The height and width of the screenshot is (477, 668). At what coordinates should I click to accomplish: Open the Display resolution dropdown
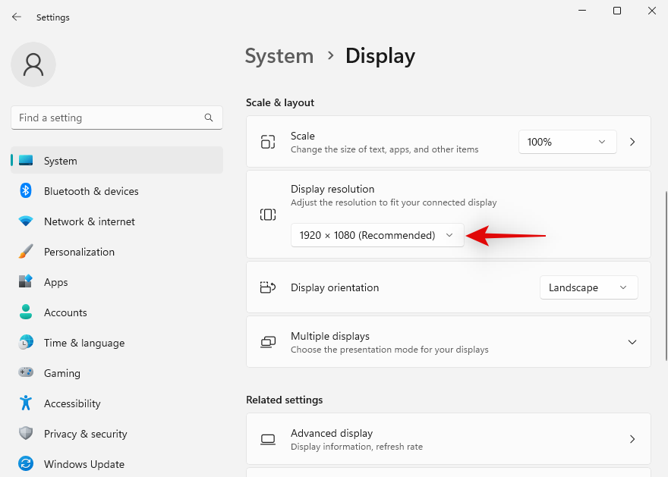[377, 235]
